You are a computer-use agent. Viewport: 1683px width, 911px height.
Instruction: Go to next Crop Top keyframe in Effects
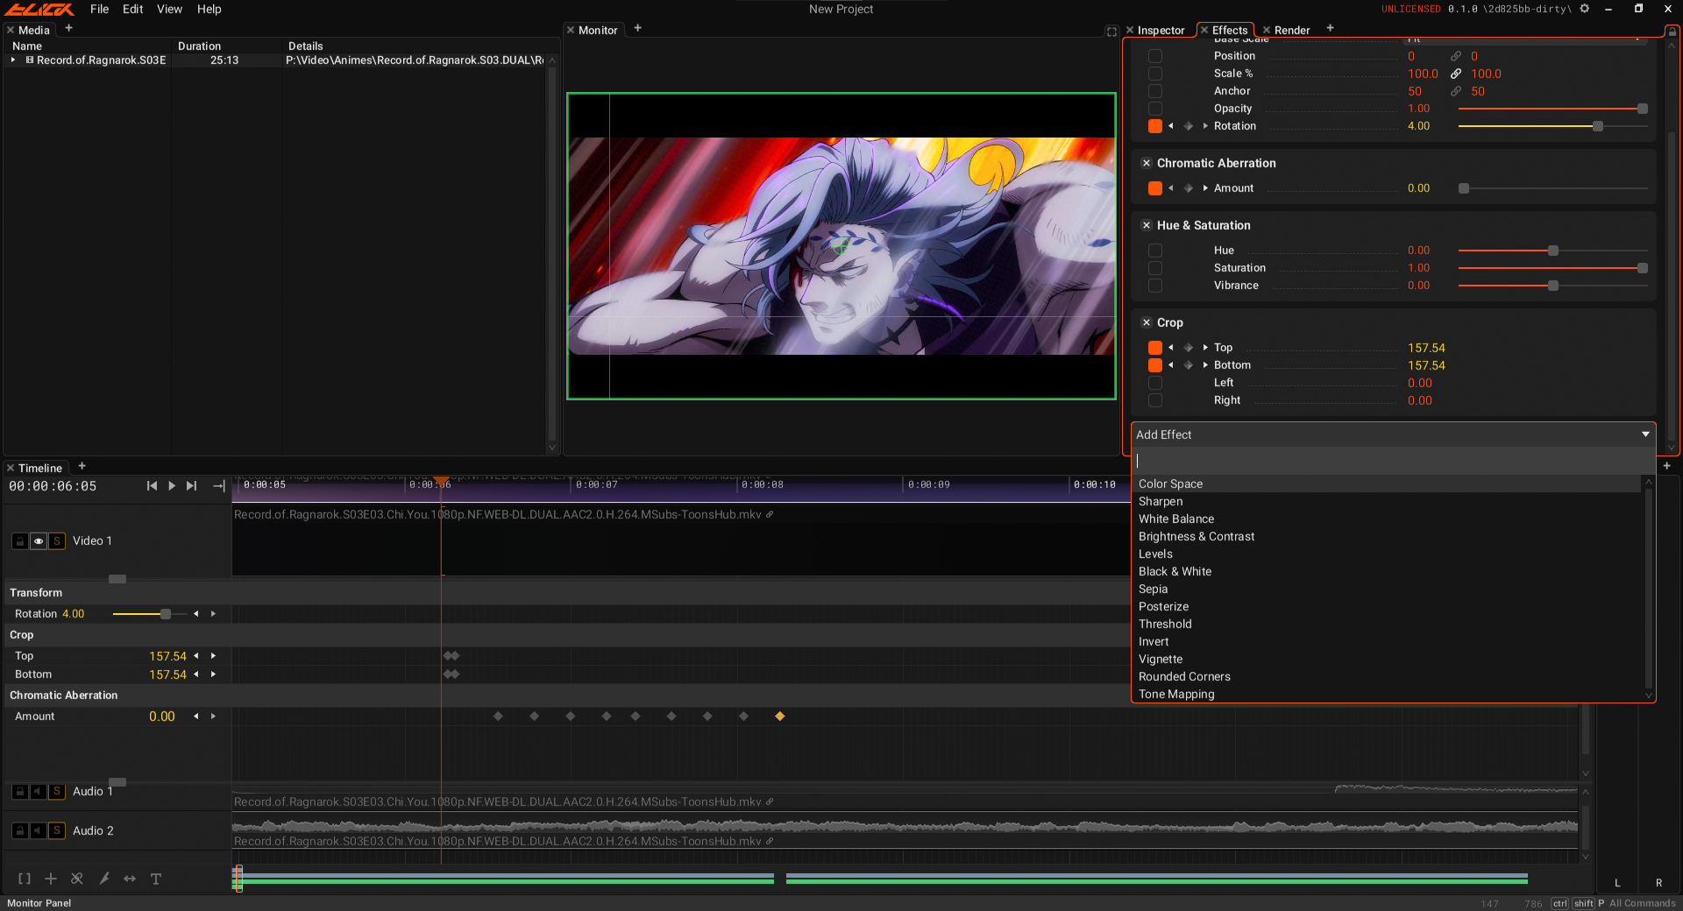point(1205,348)
